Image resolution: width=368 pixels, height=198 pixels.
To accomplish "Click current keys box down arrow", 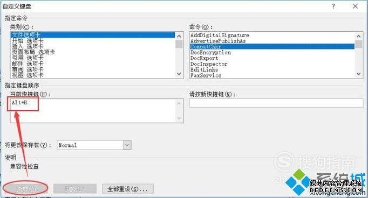I will pyautogui.click(x=179, y=118).
